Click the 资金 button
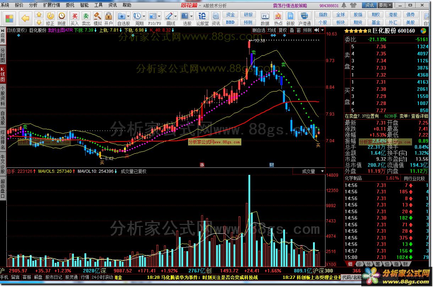The image size is (433, 287). 230,15
